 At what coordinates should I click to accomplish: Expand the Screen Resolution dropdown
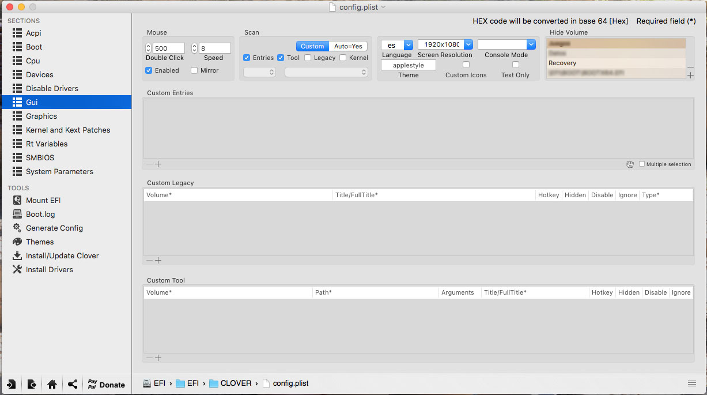coord(468,44)
